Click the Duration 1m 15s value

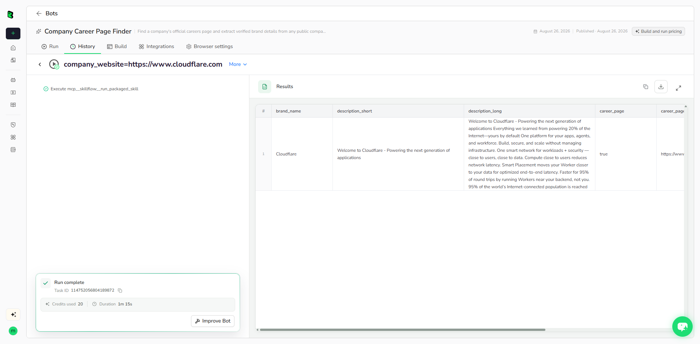point(125,304)
